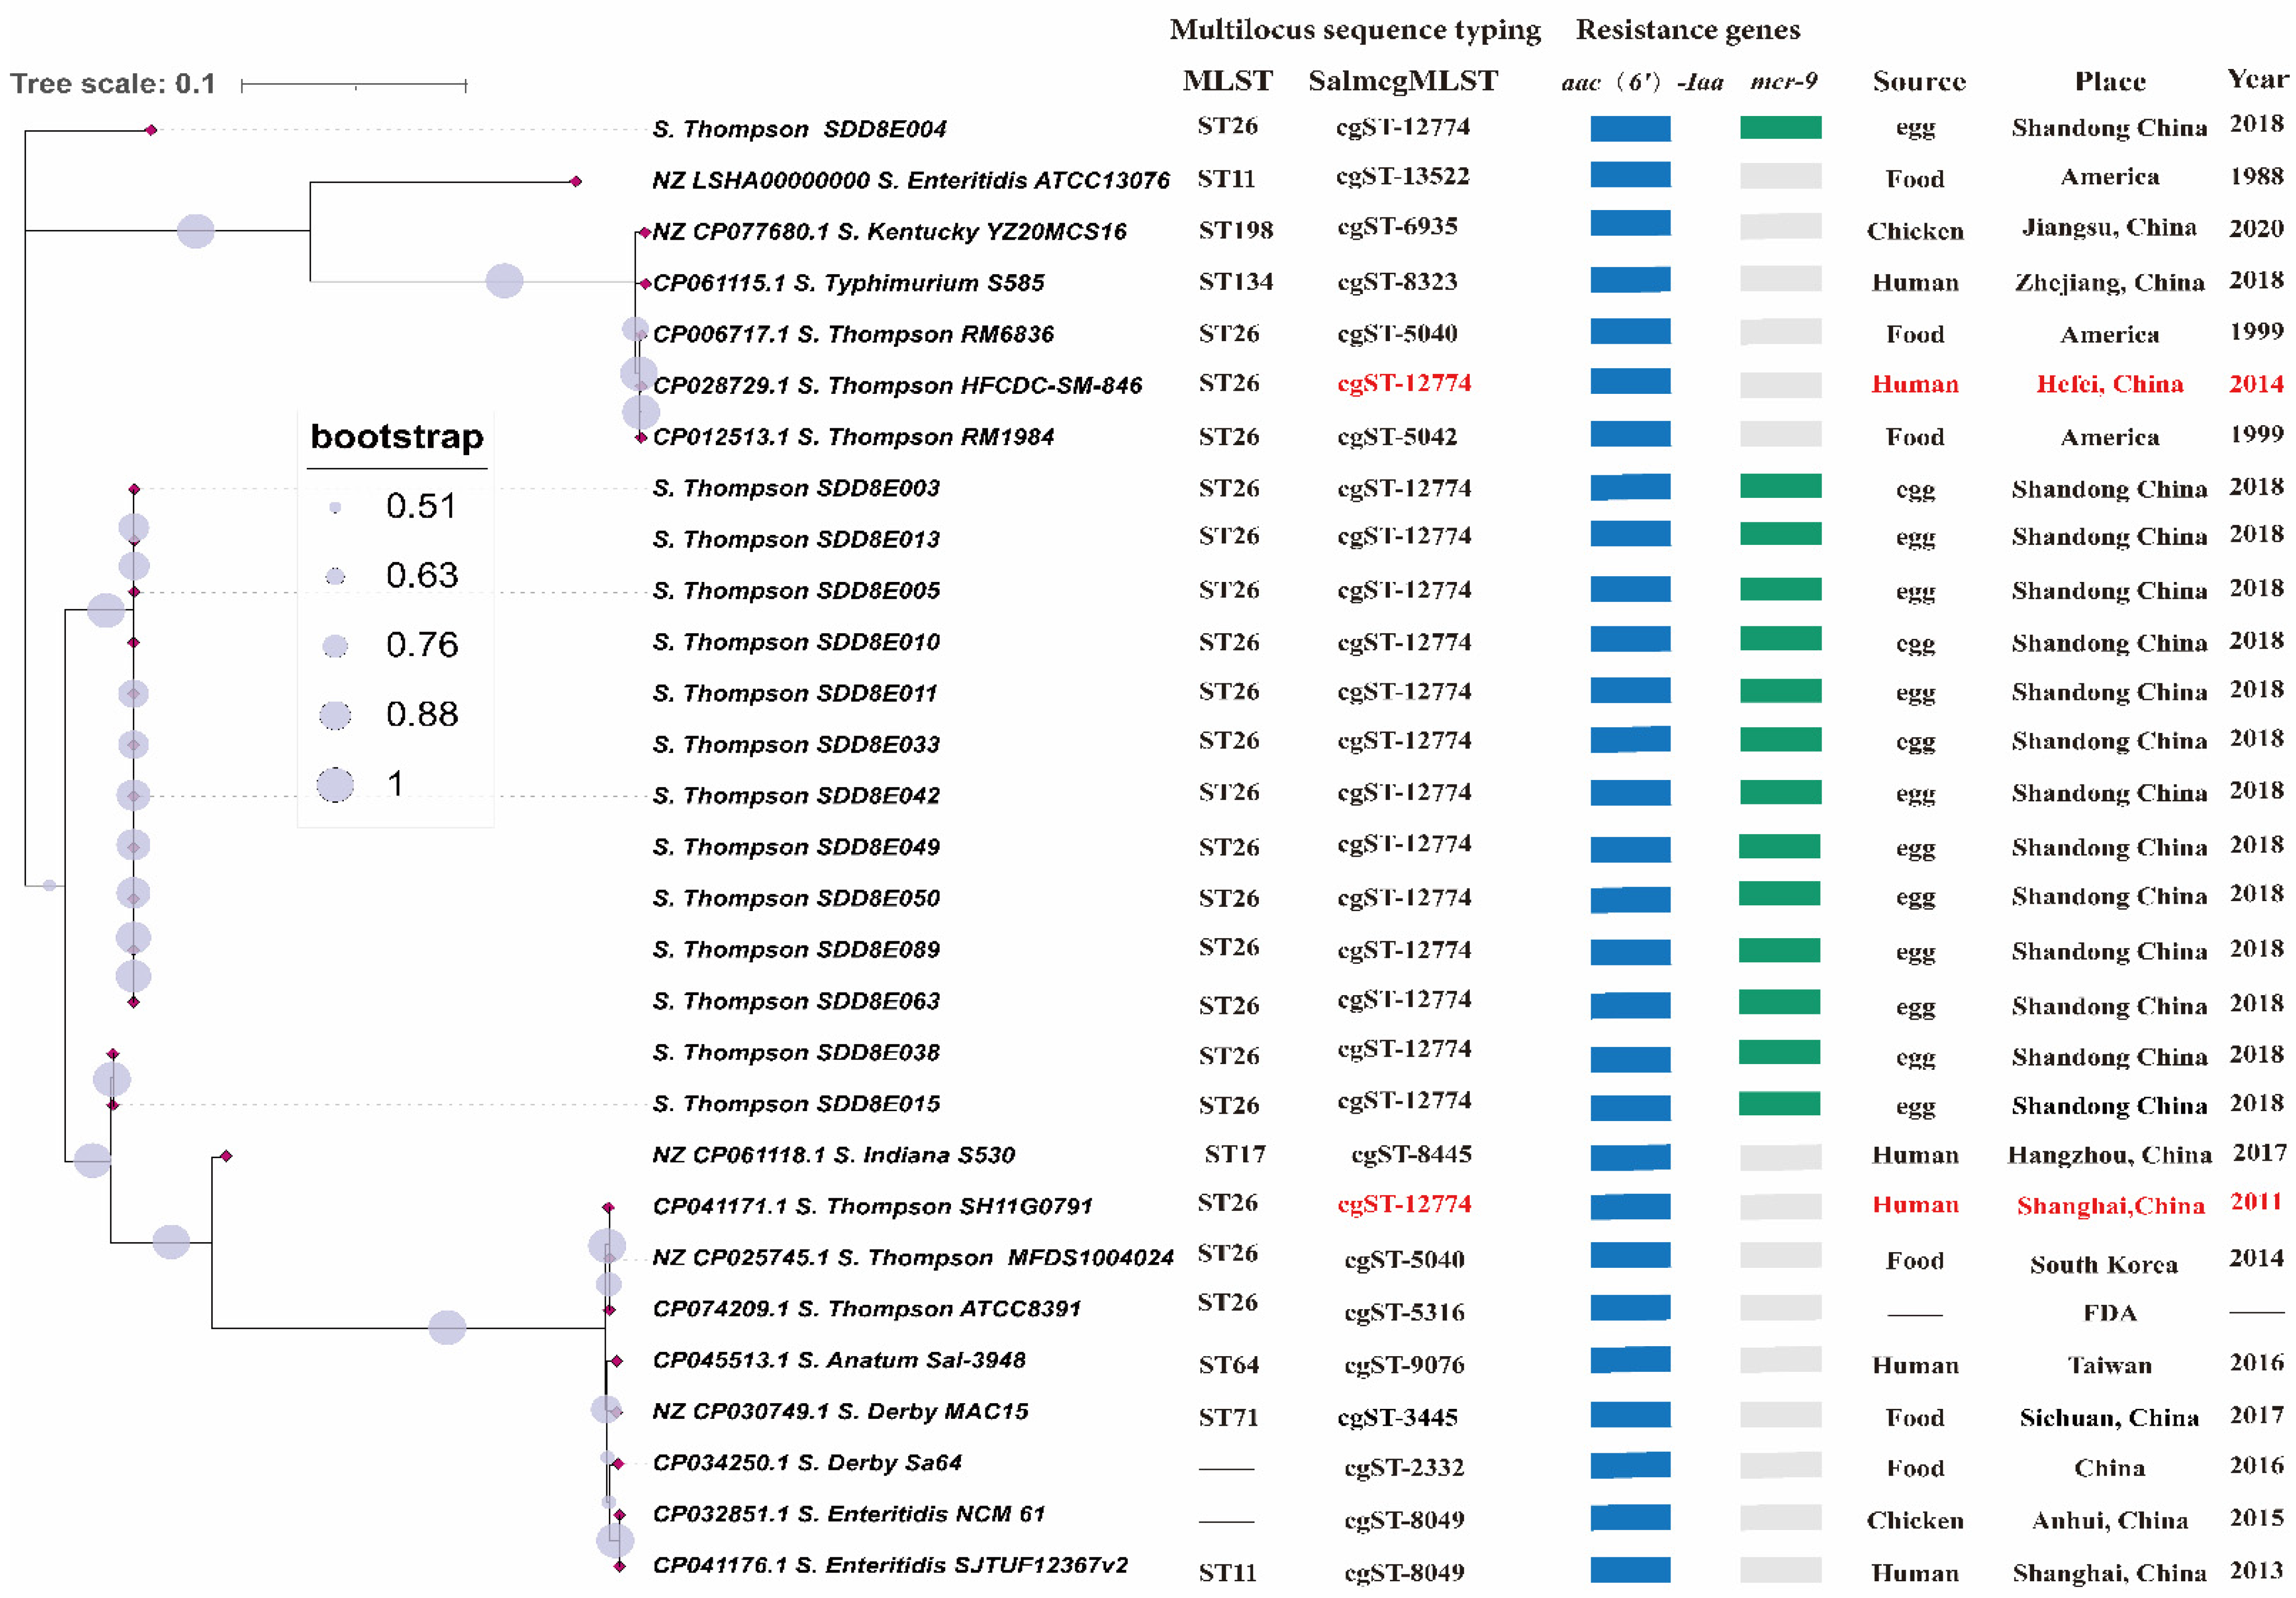Click the 0.63 bootstrap legend circle
The height and width of the screenshot is (1598, 2296).
point(335,576)
